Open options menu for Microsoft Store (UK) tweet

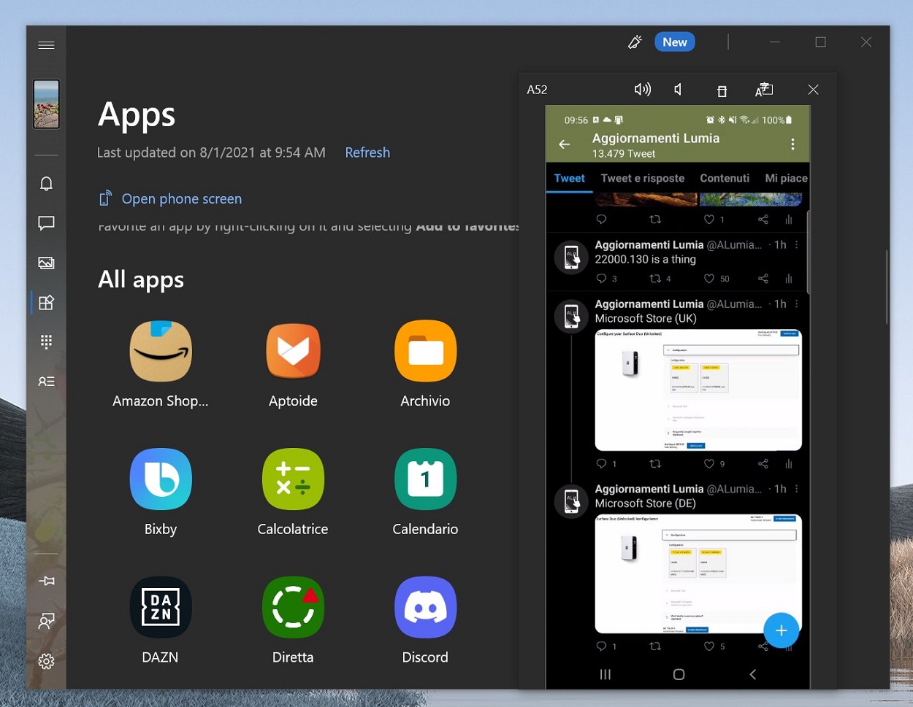797,304
